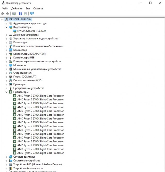165x172 pixels.
Task: Click the monitor icon for Компьютер
Action: (11, 50)
